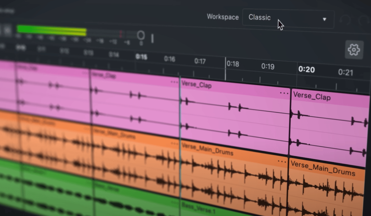Click the dropdown arrow beside Classic
The height and width of the screenshot is (216, 371).
(324, 19)
